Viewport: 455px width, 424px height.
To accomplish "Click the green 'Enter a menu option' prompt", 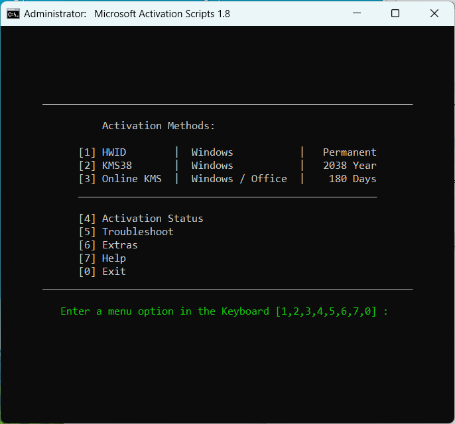I will [x=224, y=311].
